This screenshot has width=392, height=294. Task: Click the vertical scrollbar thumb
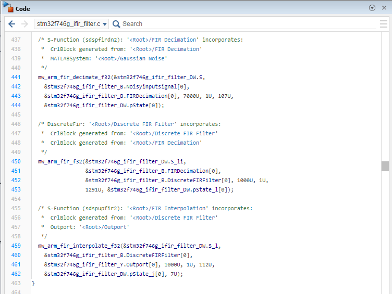coord(385,166)
